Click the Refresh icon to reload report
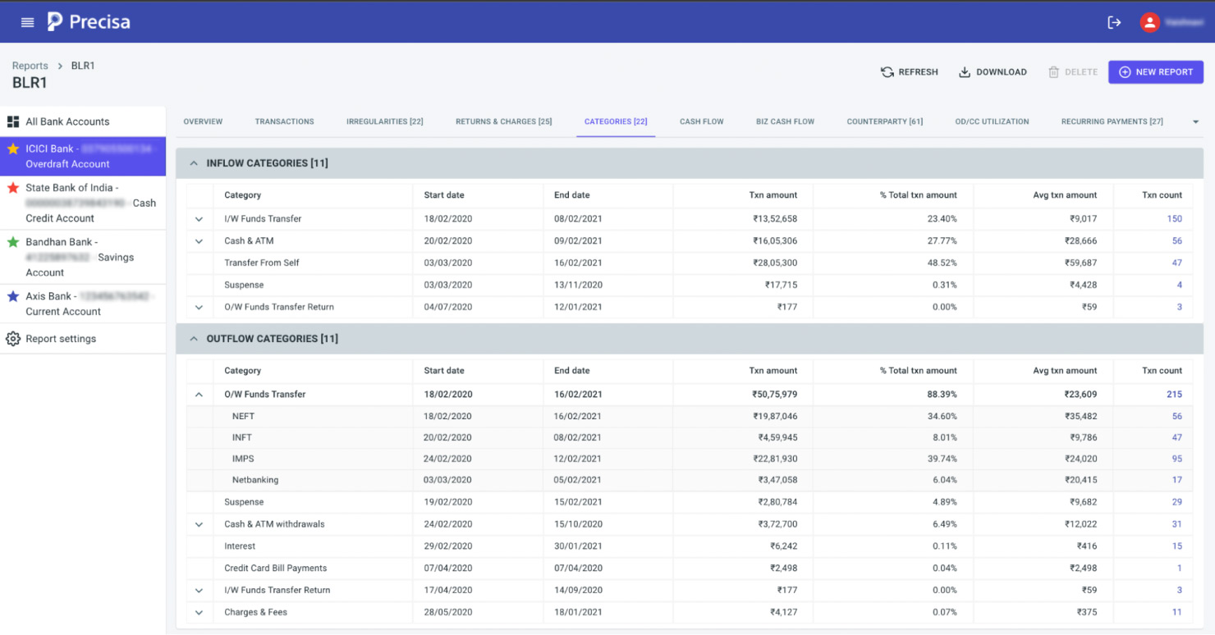The image size is (1215, 635). point(887,71)
